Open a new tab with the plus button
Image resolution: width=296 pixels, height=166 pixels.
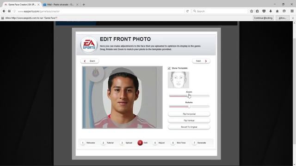pos(84,5)
